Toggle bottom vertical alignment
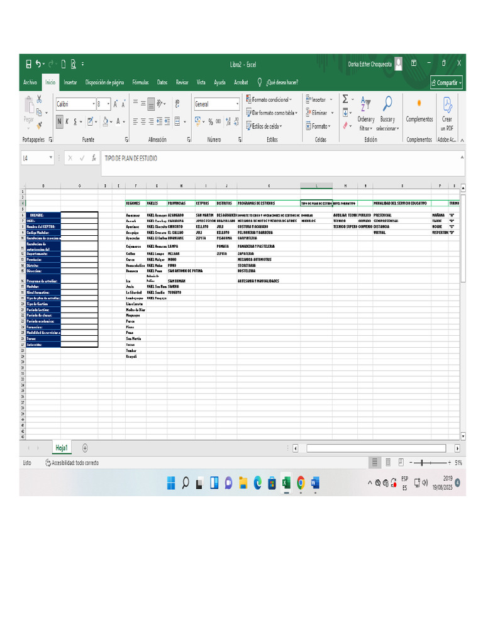 coord(151,104)
